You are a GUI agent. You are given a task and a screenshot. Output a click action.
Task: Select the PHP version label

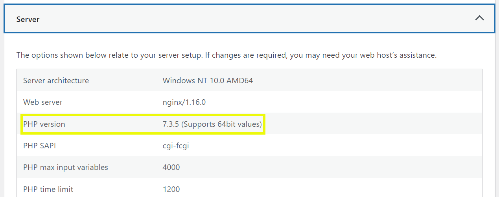pyautogui.click(x=44, y=124)
